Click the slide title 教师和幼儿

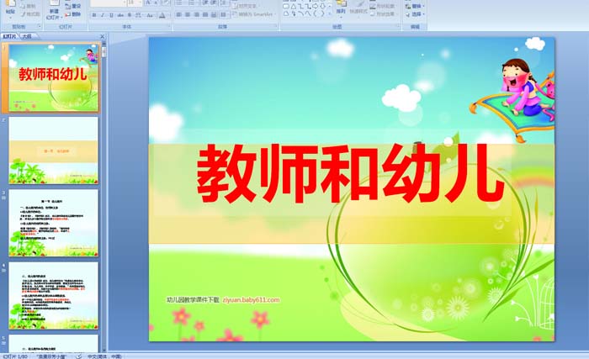click(x=350, y=174)
